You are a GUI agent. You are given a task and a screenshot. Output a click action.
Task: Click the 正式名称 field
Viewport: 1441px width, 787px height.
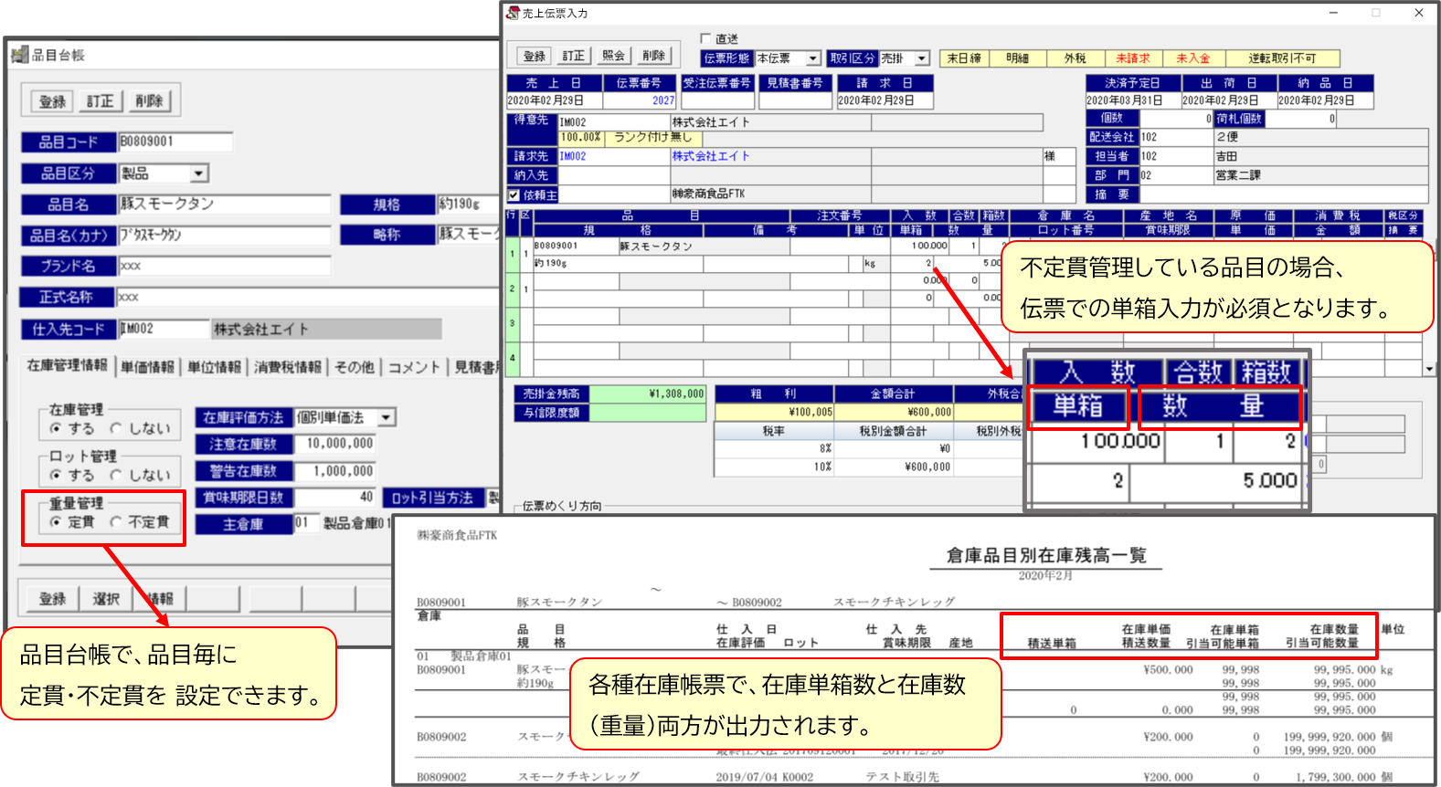coord(309,298)
